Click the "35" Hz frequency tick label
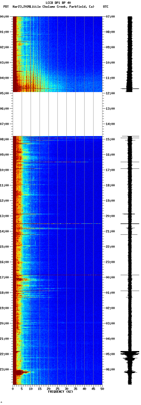 pos(75,389)
